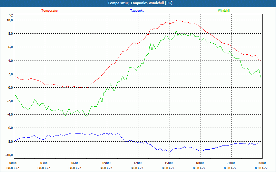Click the blue Taupunkt legend label
The width and height of the screenshot is (276, 172).
pos(137,11)
